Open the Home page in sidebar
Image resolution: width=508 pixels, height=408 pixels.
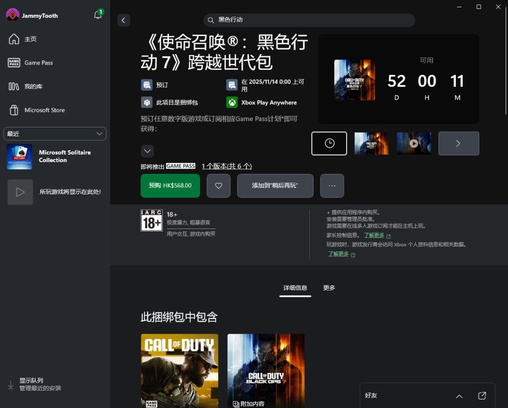click(x=30, y=39)
